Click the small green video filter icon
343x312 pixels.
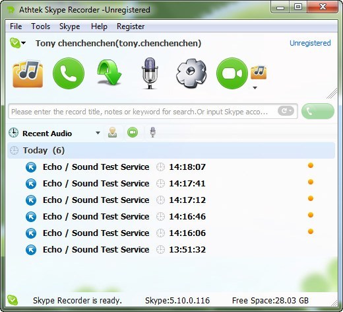tap(133, 132)
